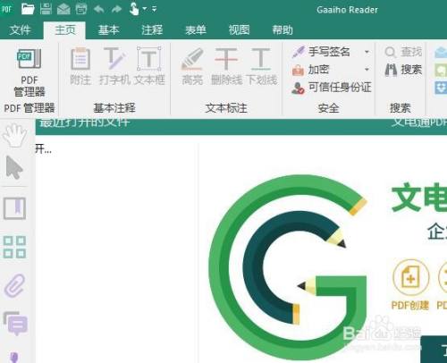Click the touch mode hand pointer icon
447x363 pixels.
click(x=134, y=9)
